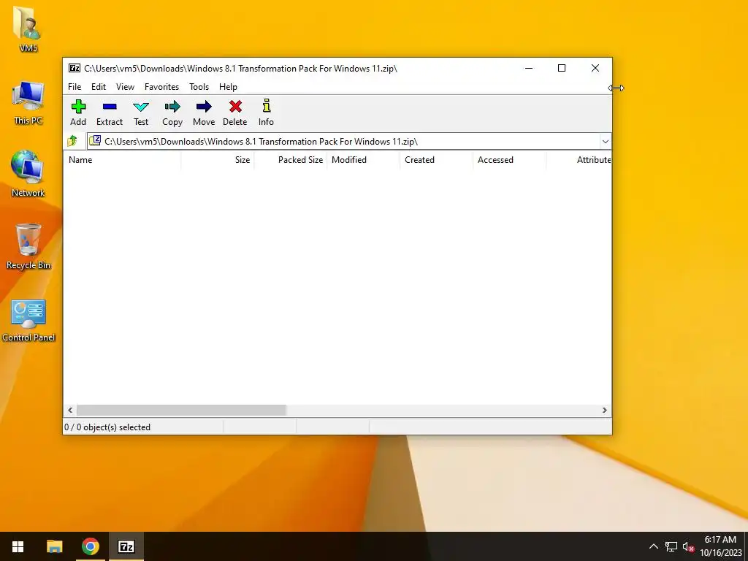Select the Recycle Bin desktop icon

(28, 247)
